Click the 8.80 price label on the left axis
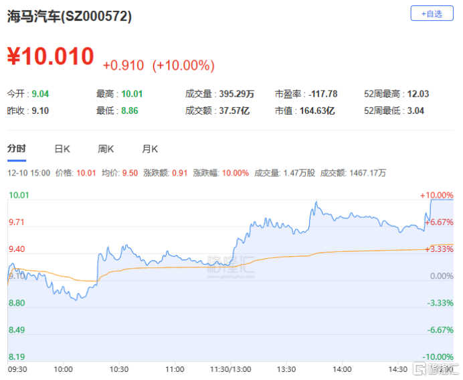The image size is (463, 380). 16,303
